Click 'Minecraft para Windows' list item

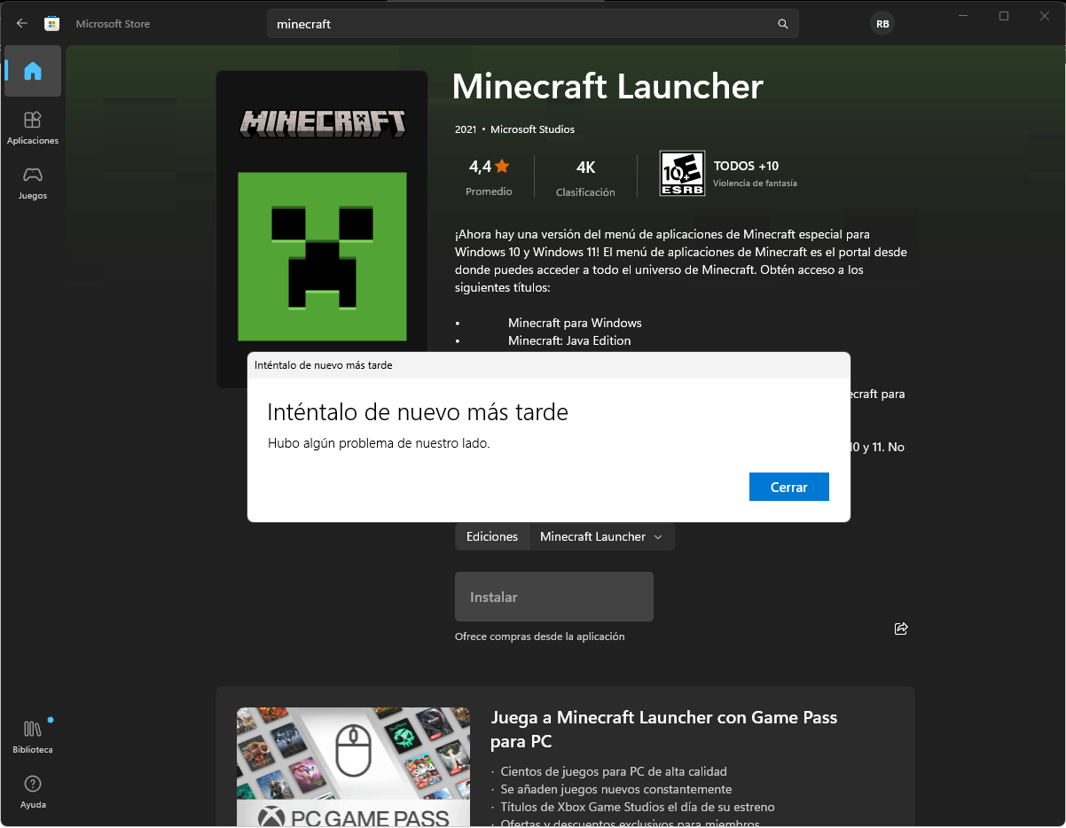pos(575,323)
